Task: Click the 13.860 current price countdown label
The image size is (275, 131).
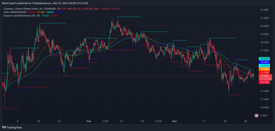Action: click(264, 77)
